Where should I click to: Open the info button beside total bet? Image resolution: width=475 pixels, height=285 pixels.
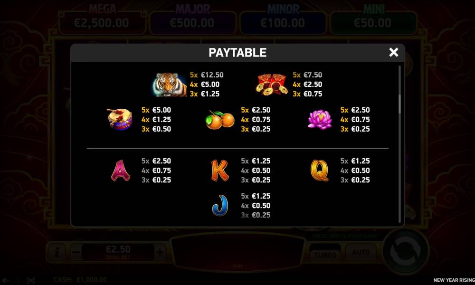point(57,252)
